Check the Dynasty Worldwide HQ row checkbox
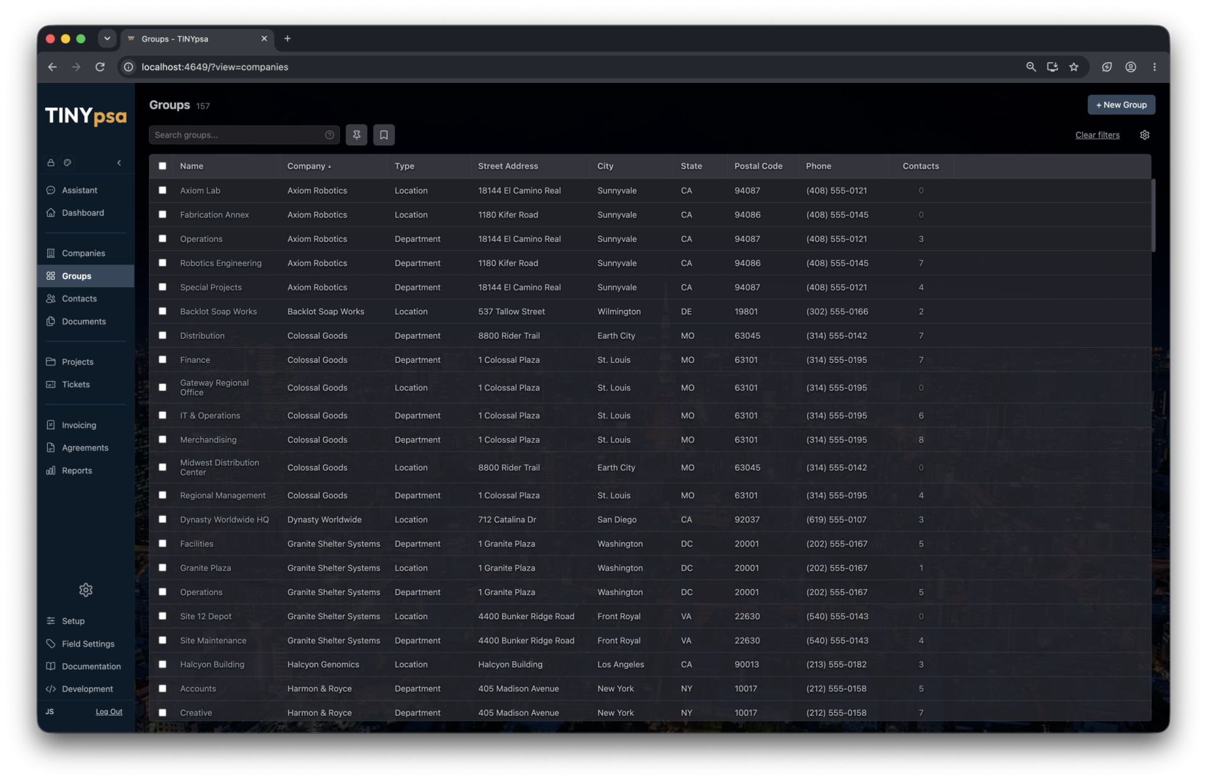Image resolution: width=1207 pixels, height=782 pixels. pyautogui.click(x=162, y=519)
